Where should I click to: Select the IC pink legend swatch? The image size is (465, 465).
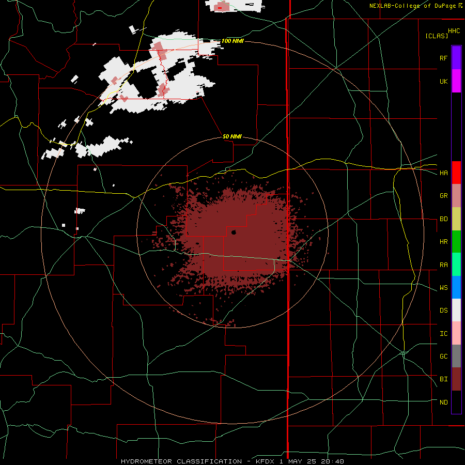pos(456,333)
